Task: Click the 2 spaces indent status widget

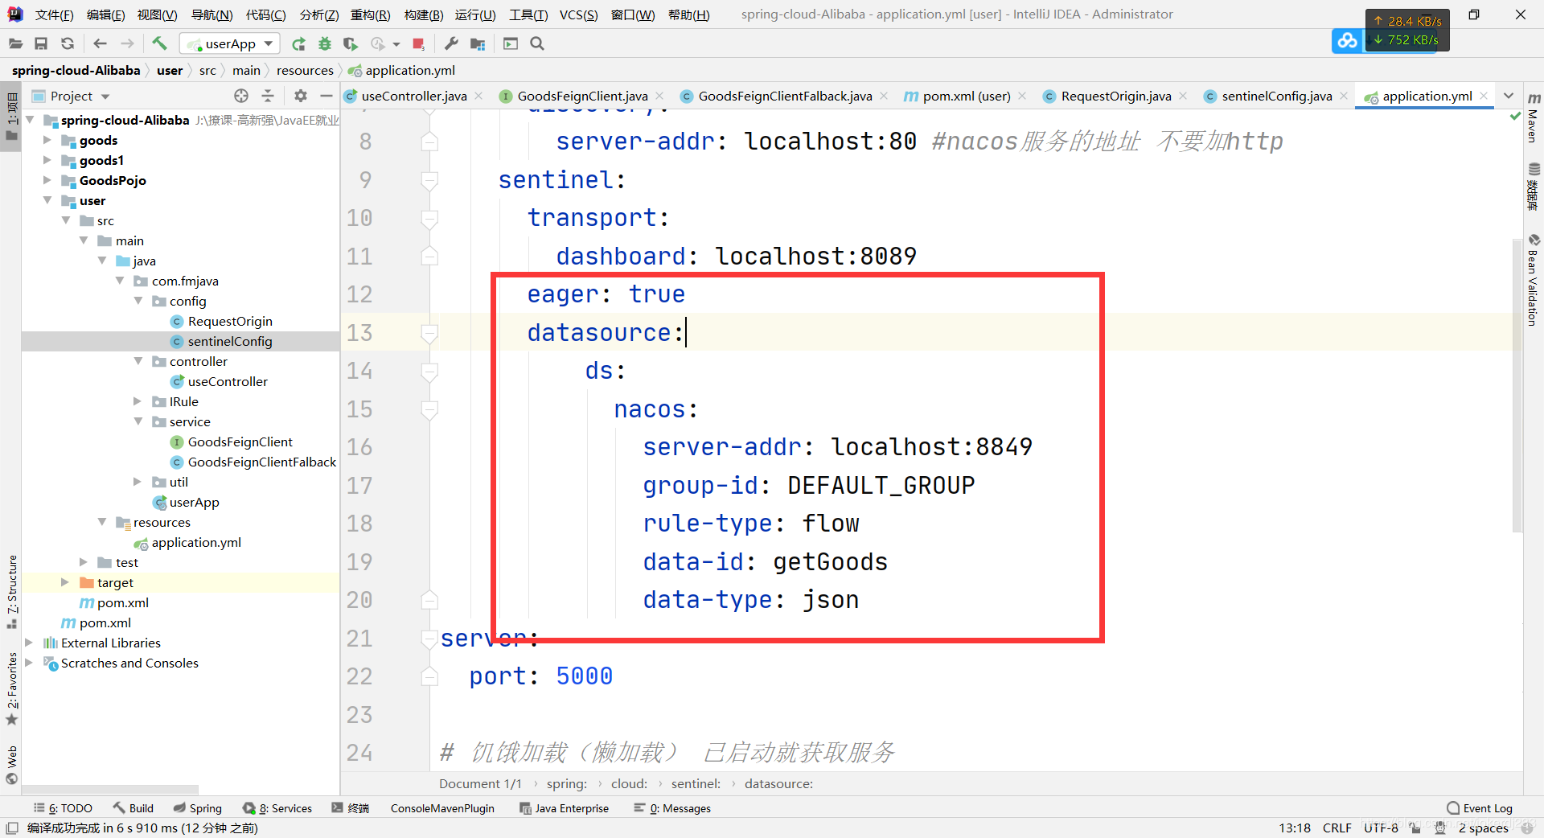Action: [1483, 828]
